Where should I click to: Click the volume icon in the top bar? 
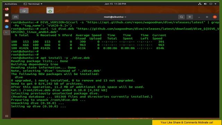205,4
